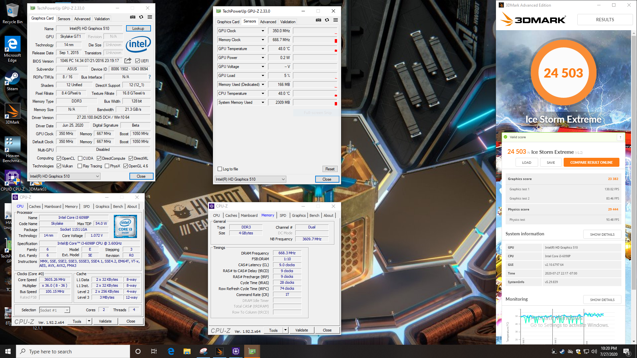The width and height of the screenshot is (637, 358).
Task: Click the Cortana circle icon on taskbar
Action: 138,351
